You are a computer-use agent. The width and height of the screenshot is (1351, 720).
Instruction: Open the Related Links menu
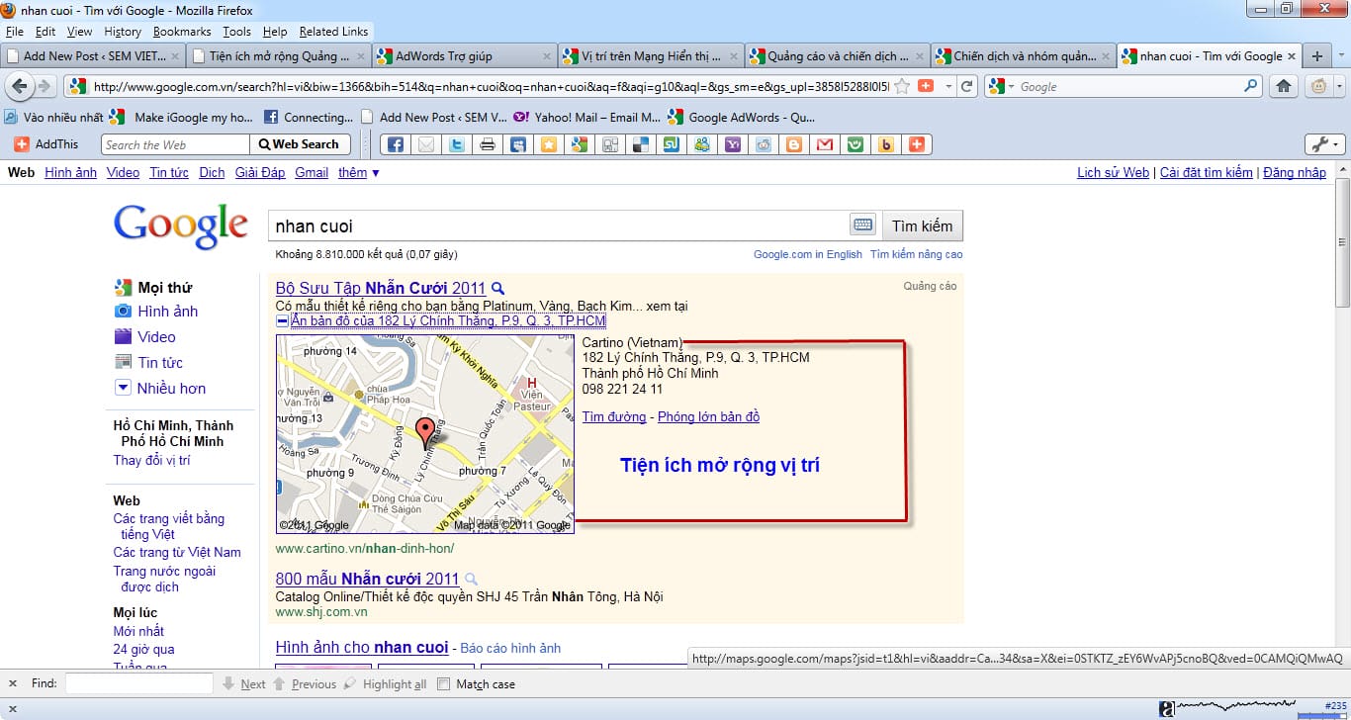point(333,32)
